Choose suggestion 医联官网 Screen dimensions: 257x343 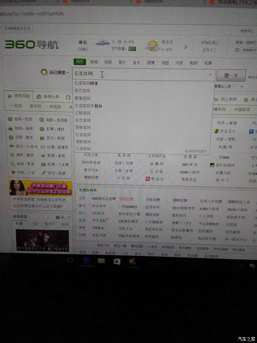tap(83, 127)
